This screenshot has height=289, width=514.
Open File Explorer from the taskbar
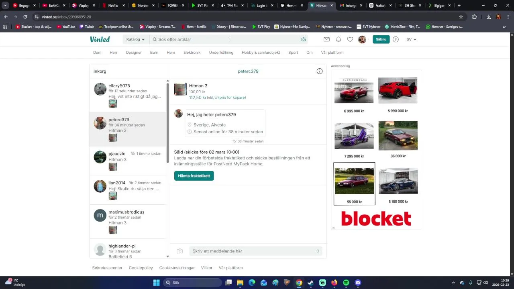240,283
